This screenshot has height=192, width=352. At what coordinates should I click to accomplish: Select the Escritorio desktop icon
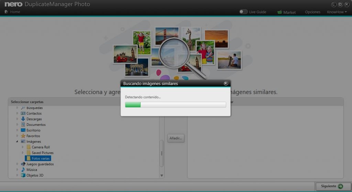[23, 130]
